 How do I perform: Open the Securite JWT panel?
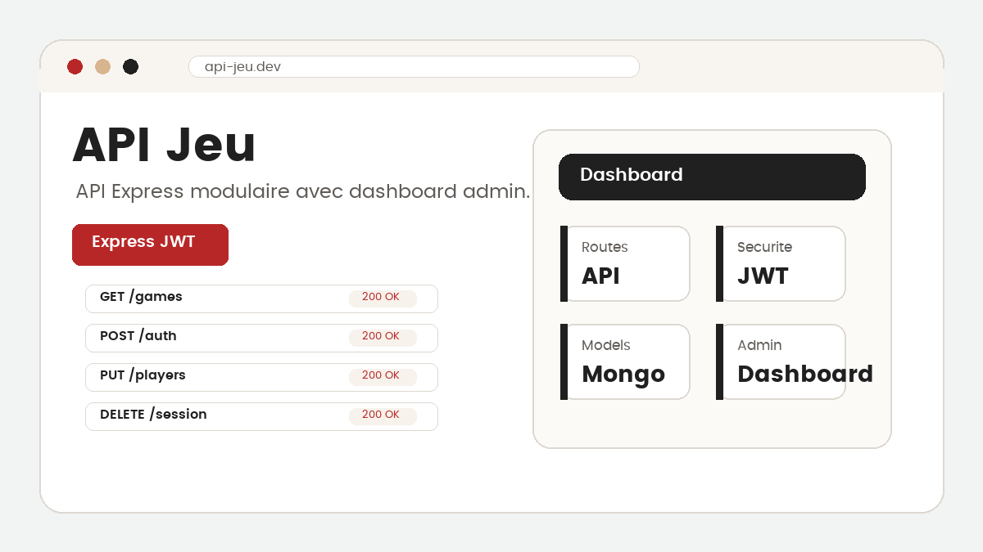coord(780,263)
